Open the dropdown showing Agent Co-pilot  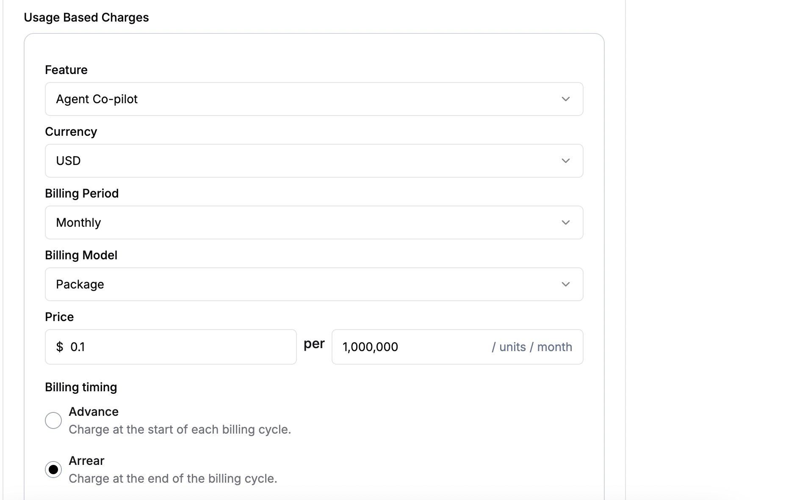[314, 99]
